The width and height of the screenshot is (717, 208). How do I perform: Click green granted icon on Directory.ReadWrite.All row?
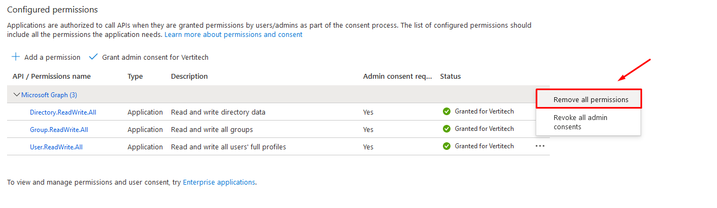pos(447,111)
